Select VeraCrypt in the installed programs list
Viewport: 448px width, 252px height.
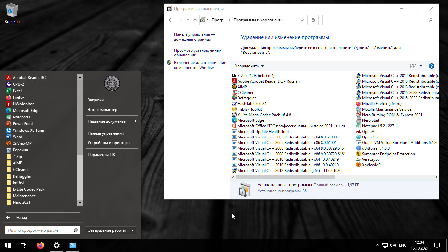(x=368, y=159)
